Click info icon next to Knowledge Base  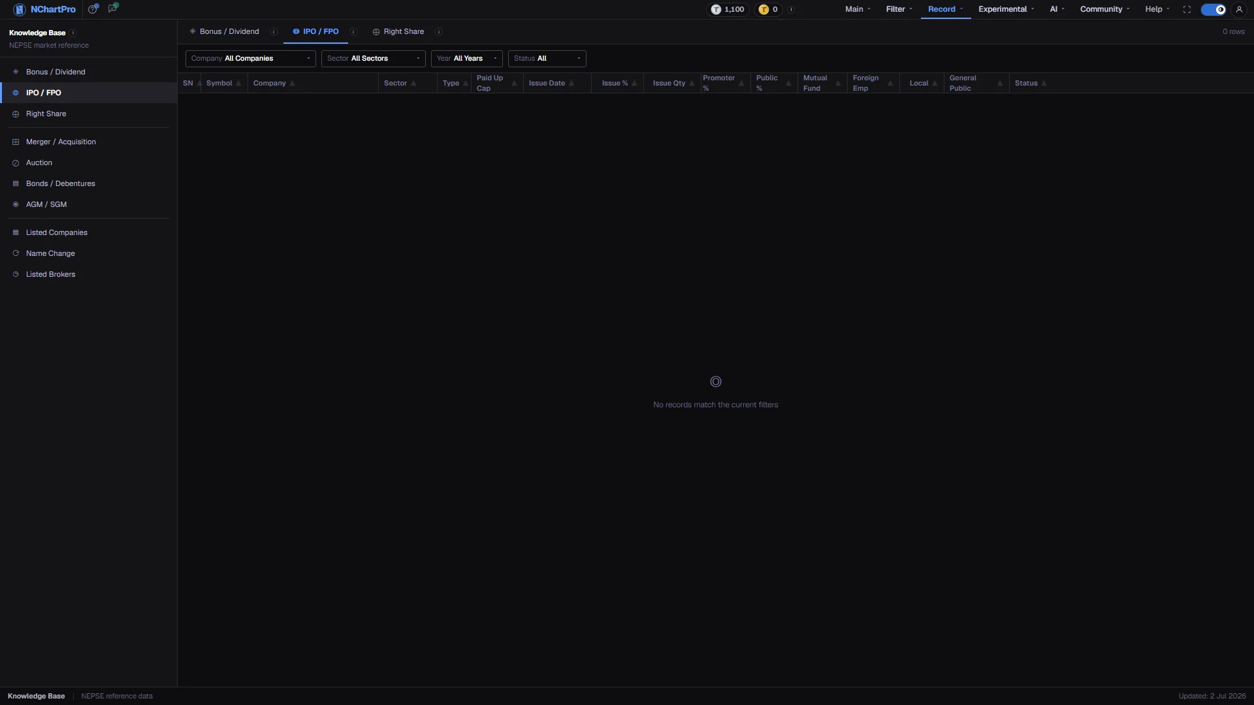(73, 33)
